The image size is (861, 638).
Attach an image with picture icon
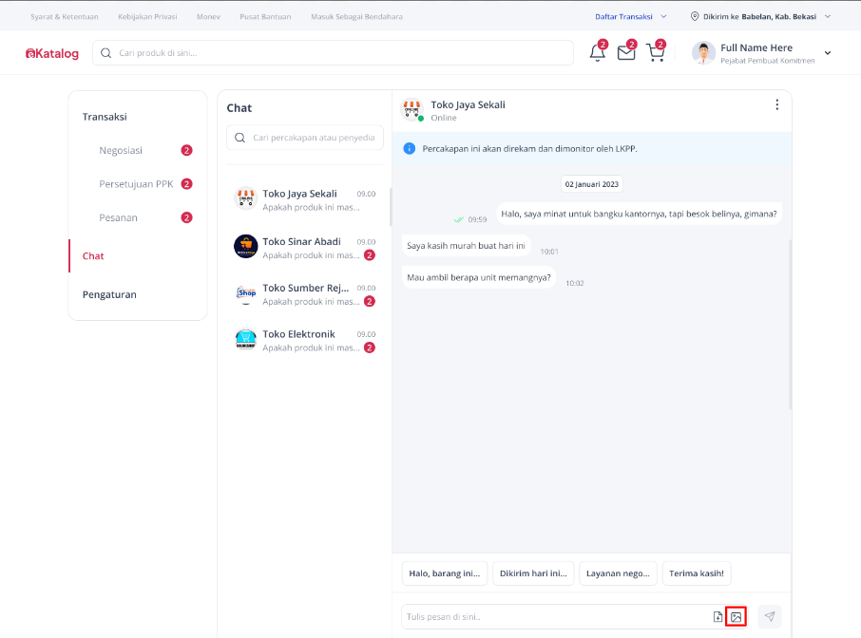pyautogui.click(x=736, y=616)
